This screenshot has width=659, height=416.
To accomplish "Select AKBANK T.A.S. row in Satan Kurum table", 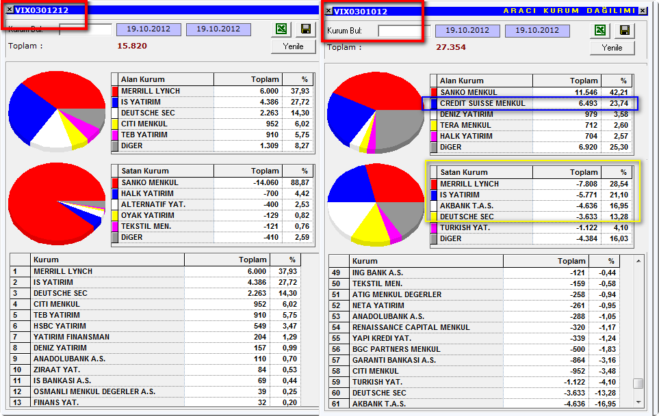I will pos(531,206).
